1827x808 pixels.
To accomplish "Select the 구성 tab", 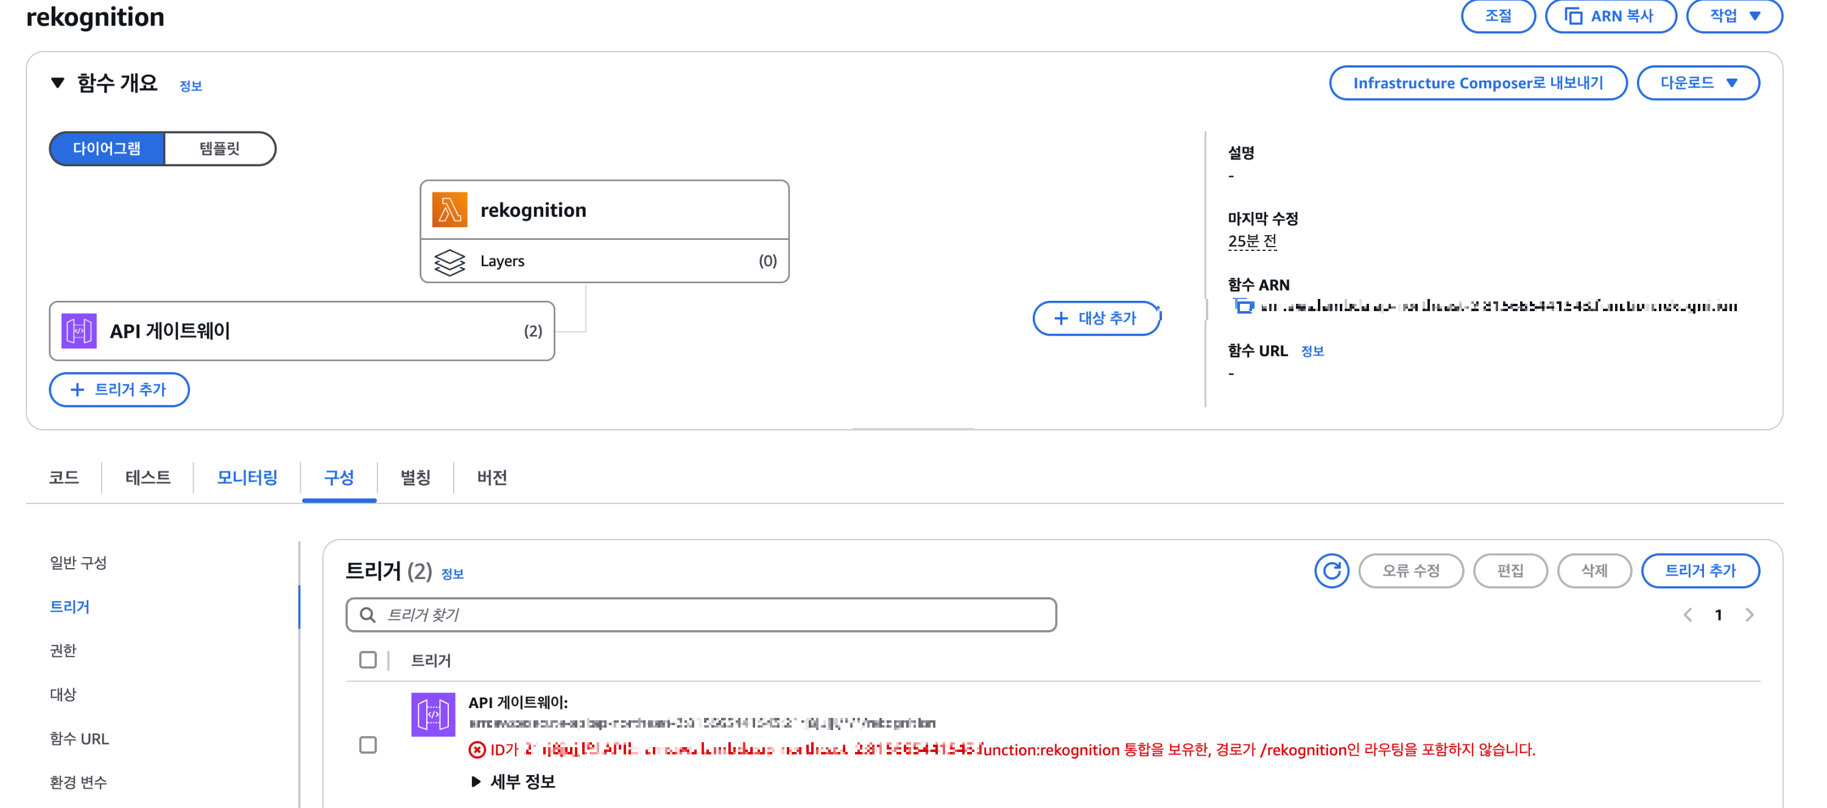I will pyautogui.click(x=339, y=477).
